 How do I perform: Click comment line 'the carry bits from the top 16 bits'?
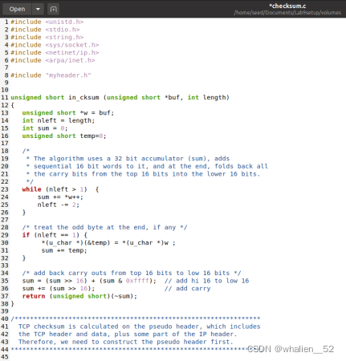click(143, 174)
